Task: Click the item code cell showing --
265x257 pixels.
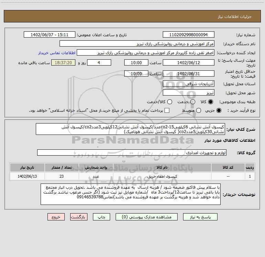Action: pyautogui.click(x=228, y=176)
